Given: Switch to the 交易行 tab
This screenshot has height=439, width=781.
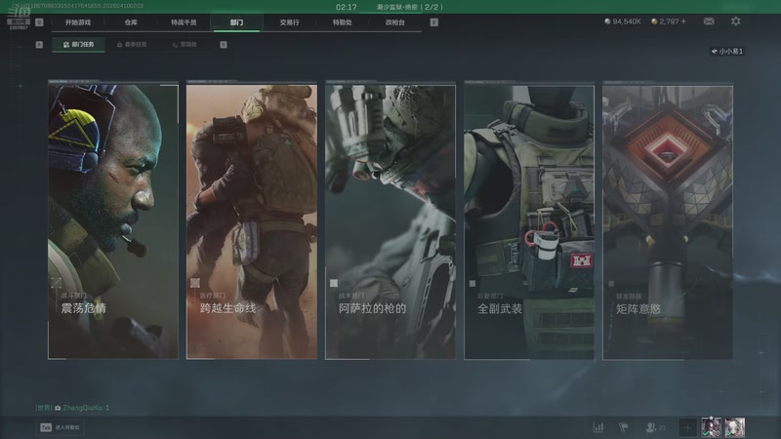Looking at the screenshot, I should (289, 22).
